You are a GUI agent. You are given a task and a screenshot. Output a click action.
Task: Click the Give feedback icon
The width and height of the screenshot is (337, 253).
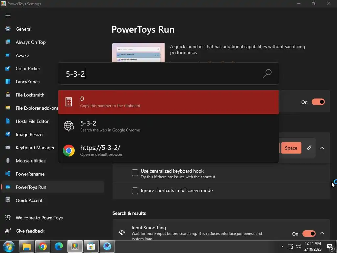(x=8, y=231)
